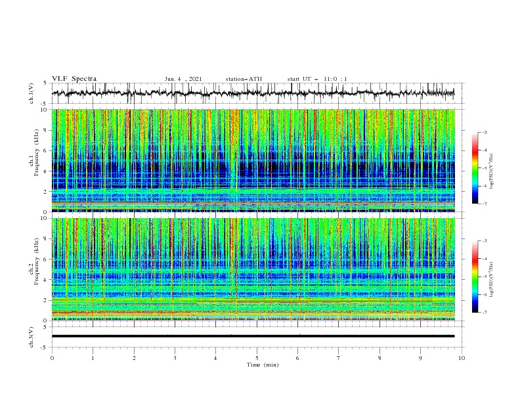The height and width of the screenshot is (402, 520).
Task: Click the ch.1 color bar log(PSD) label
Action: (492, 171)
